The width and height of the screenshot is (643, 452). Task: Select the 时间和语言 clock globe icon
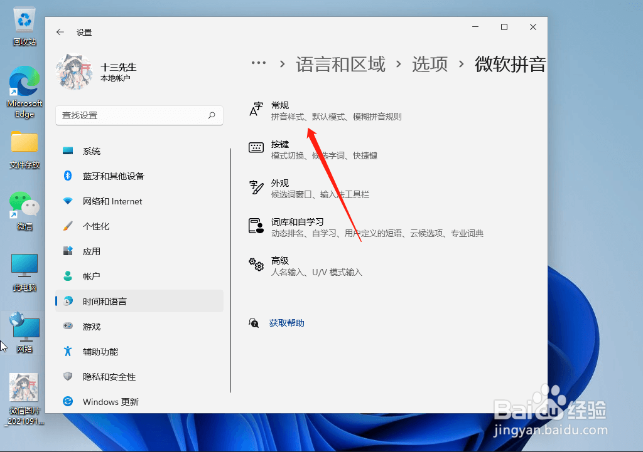click(68, 301)
